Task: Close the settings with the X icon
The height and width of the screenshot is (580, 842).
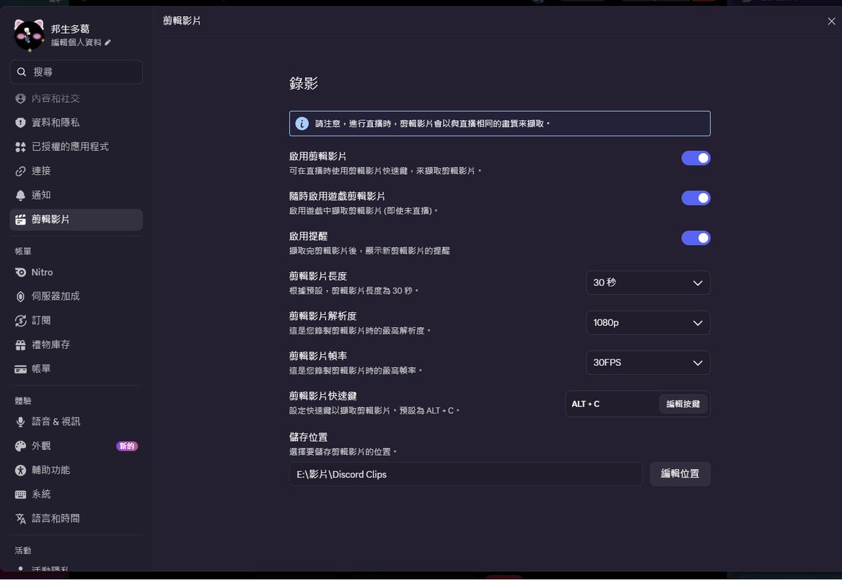Action: [831, 22]
